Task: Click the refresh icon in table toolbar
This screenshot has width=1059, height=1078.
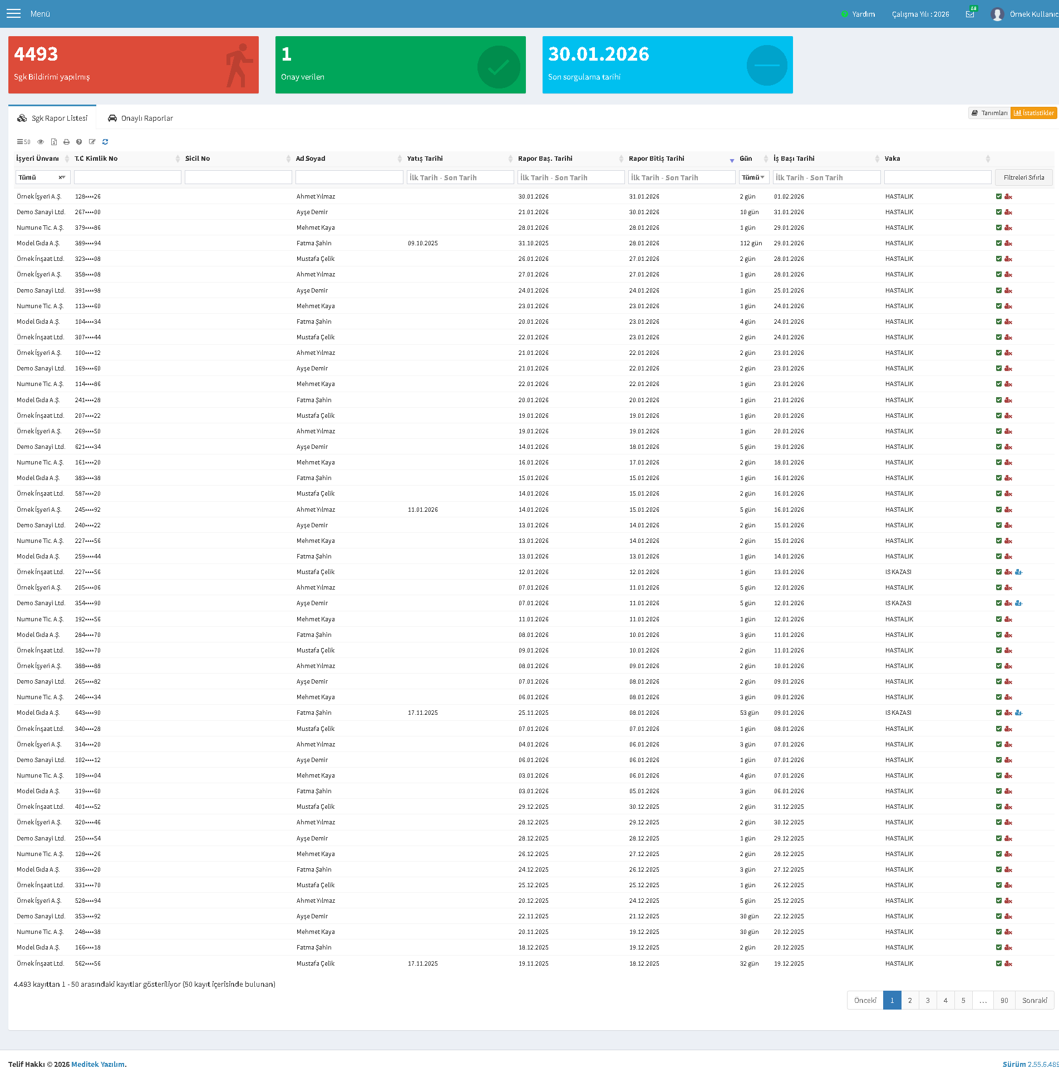Action: pos(105,142)
